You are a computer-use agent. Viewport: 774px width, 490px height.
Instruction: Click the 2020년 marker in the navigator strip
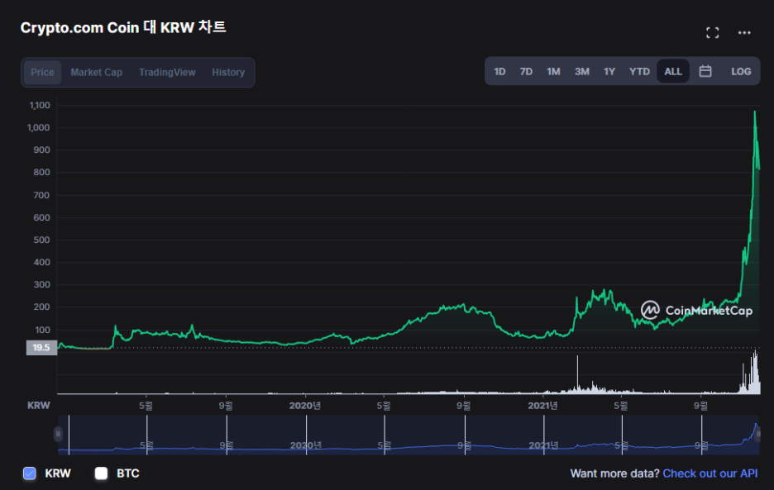[305, 445]
